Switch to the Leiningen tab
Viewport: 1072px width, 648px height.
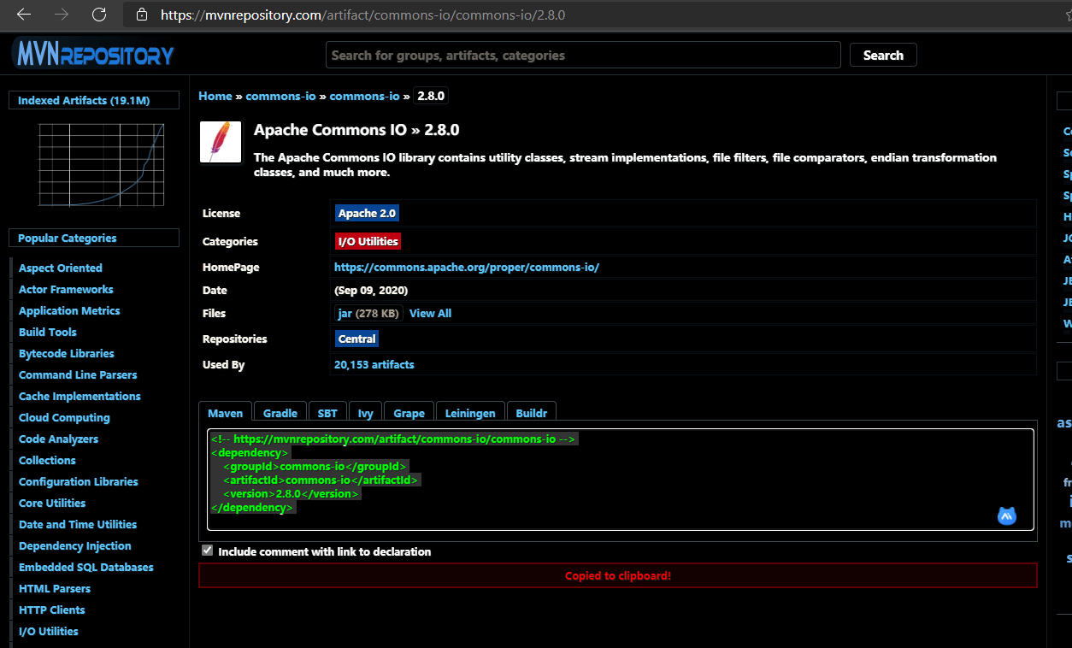click(x=470, y=413)
